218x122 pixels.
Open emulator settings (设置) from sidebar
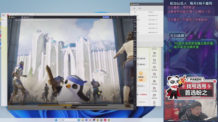[135, 54]
